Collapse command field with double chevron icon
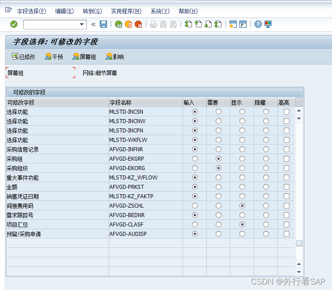The height and width of the screenshot is (290, 332). click(93, 24)
